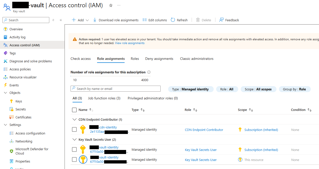Click the Events lightning icon

6,85
